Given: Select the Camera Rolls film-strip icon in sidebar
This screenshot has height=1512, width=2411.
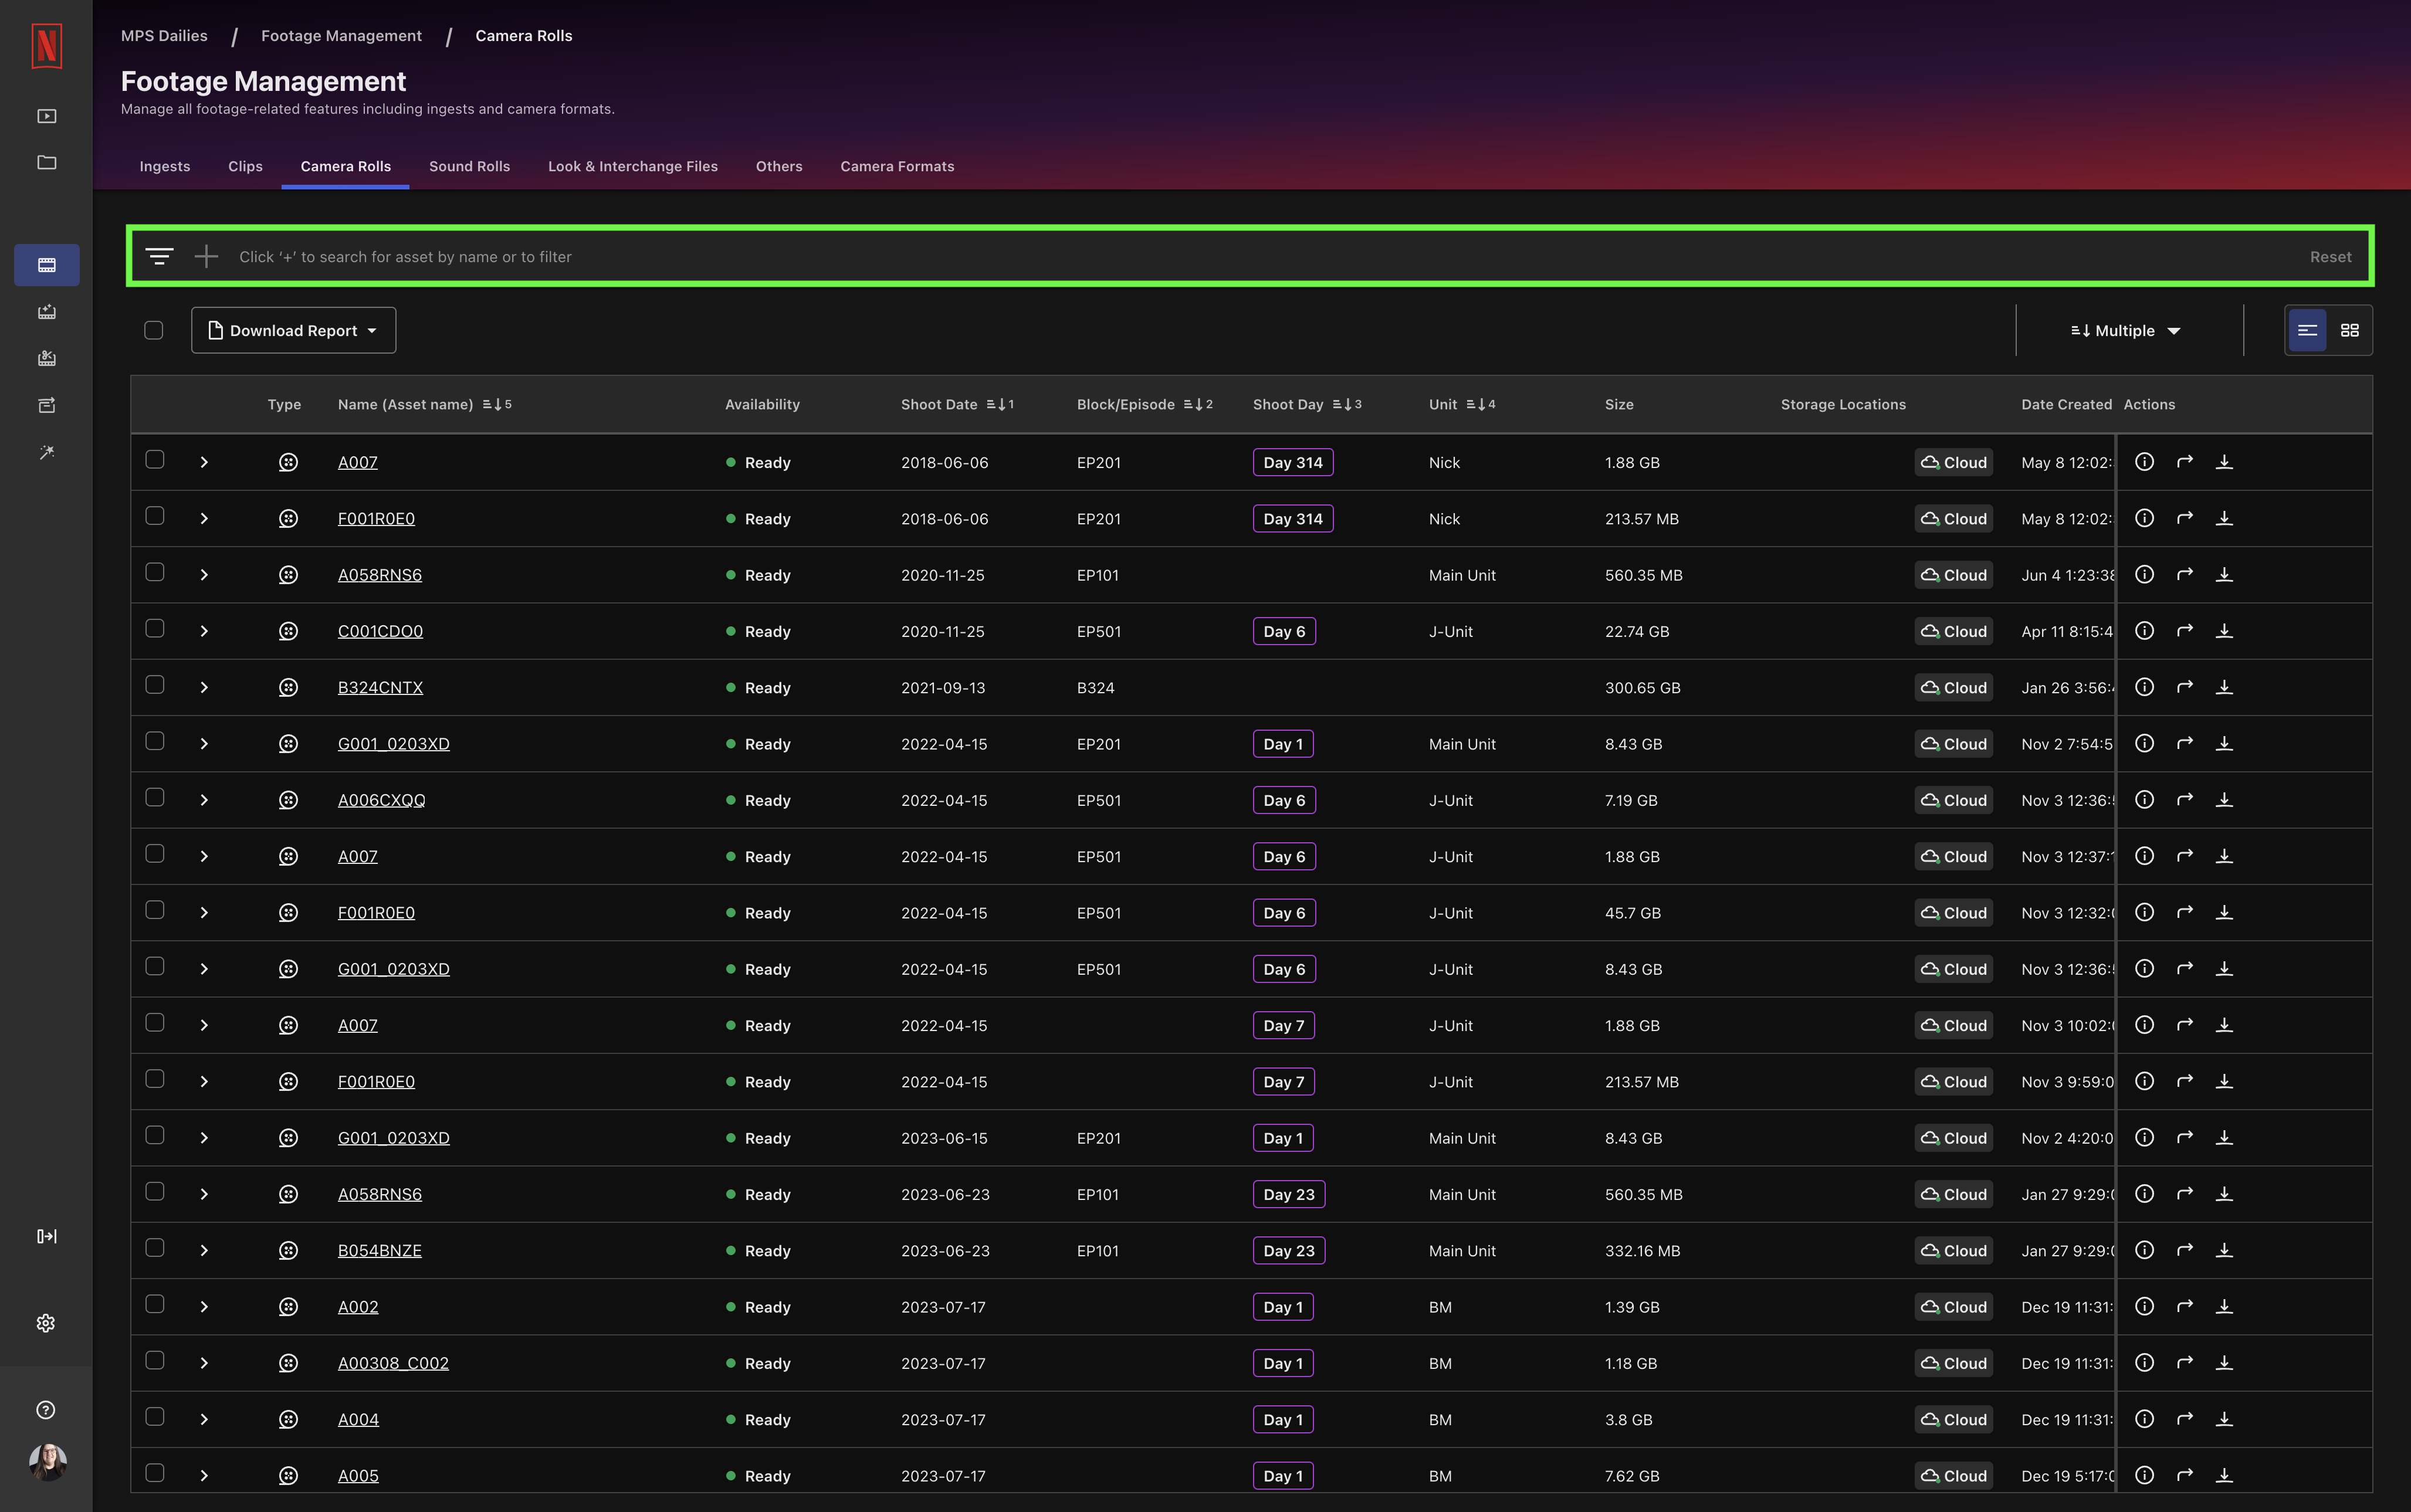Looking at the screenshot, I should (46, 264).
